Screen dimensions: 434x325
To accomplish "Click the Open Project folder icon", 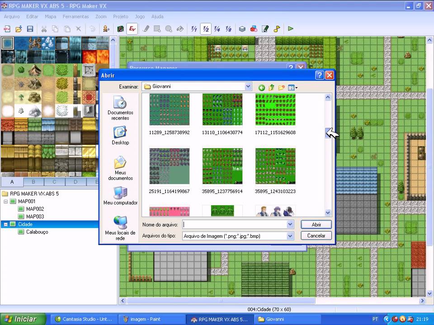I will pos(19,29).
